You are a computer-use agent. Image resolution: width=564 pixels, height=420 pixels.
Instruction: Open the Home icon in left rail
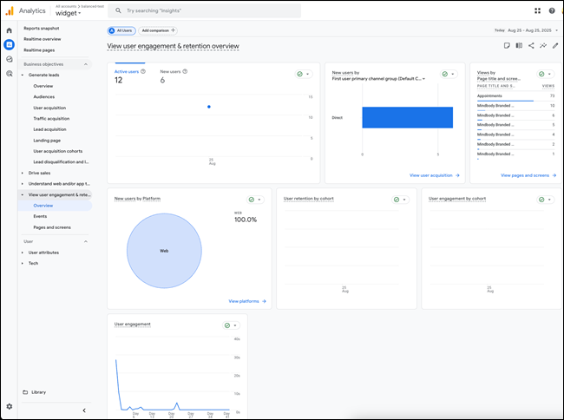tap(10, 30)
